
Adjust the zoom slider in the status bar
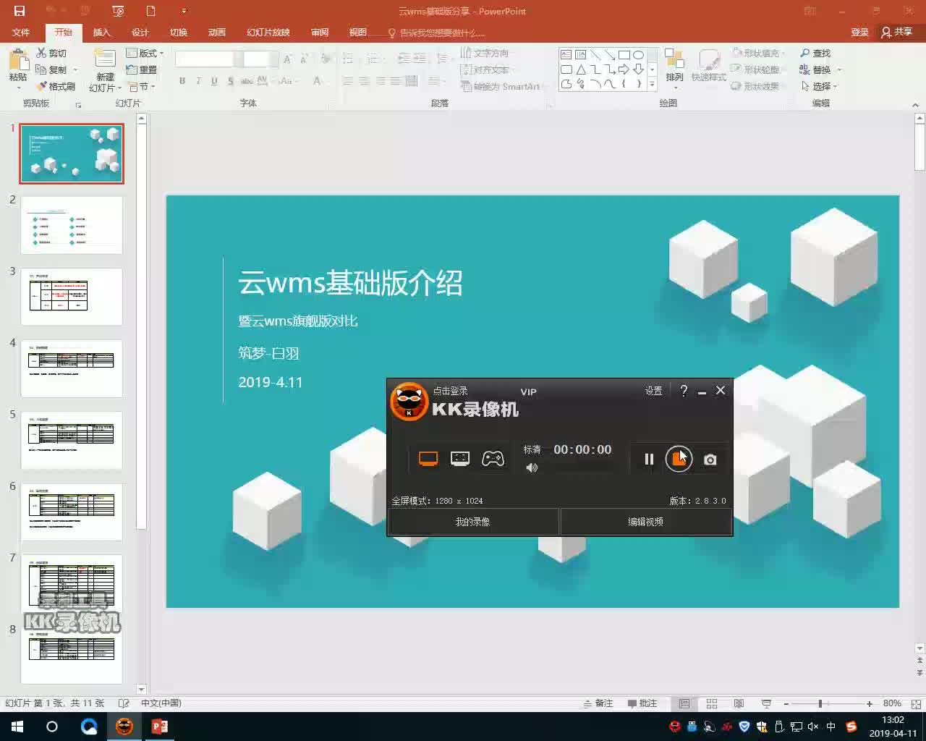click(821, 703)
